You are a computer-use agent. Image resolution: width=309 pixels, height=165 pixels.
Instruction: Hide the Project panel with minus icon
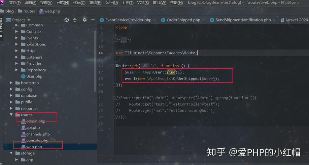pyautogui.click(x=93, y=20)
